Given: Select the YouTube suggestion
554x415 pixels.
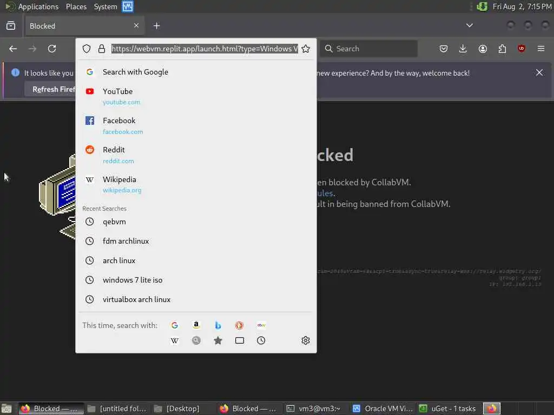Looking at the screenshot, I should pyautogui.click(x=196, y=96).
